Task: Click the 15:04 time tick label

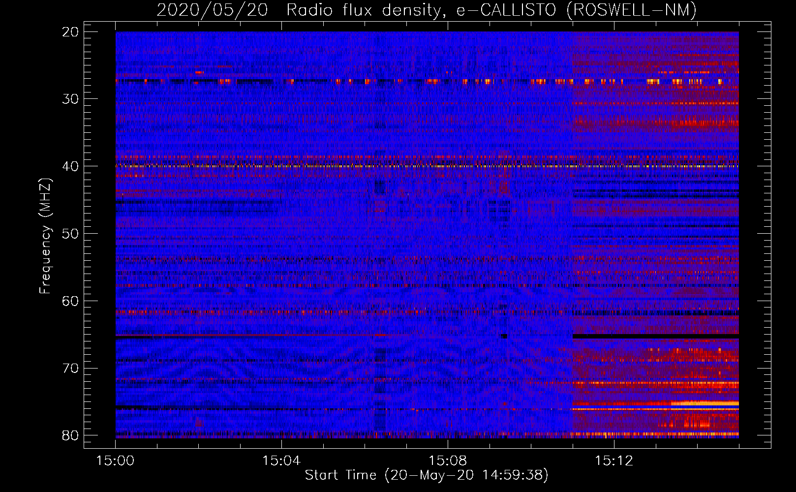Action: point(281,461)
